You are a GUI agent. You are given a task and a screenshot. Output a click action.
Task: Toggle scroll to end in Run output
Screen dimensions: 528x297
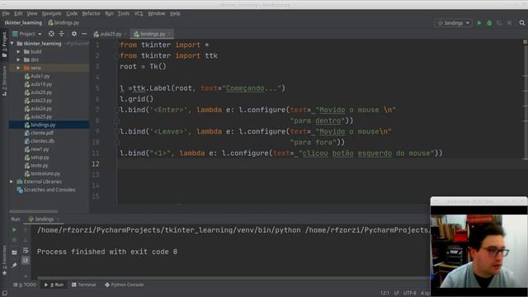coord(26,260)
